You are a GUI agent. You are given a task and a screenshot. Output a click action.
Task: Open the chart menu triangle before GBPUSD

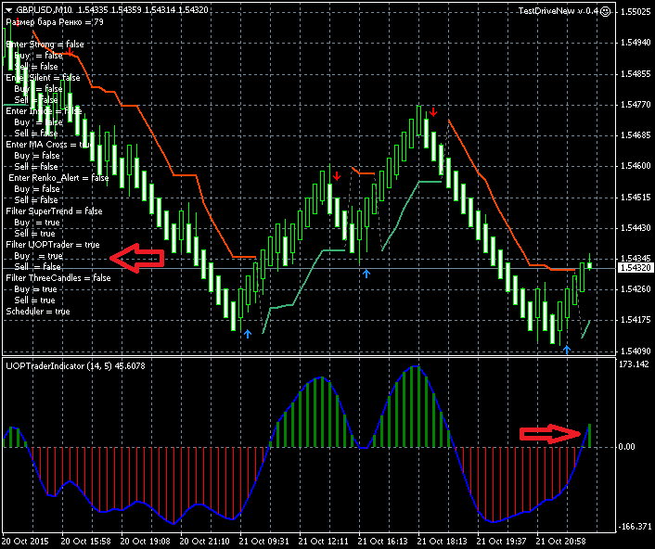pyautogui.click(x=8, y=10)
